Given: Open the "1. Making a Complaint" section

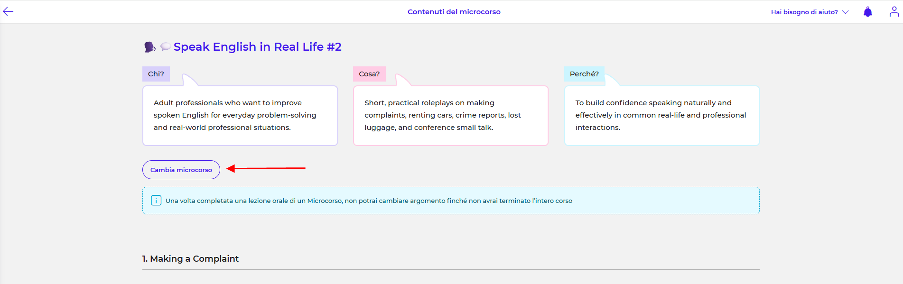Looking at the screenshot, I should (190, 258).
